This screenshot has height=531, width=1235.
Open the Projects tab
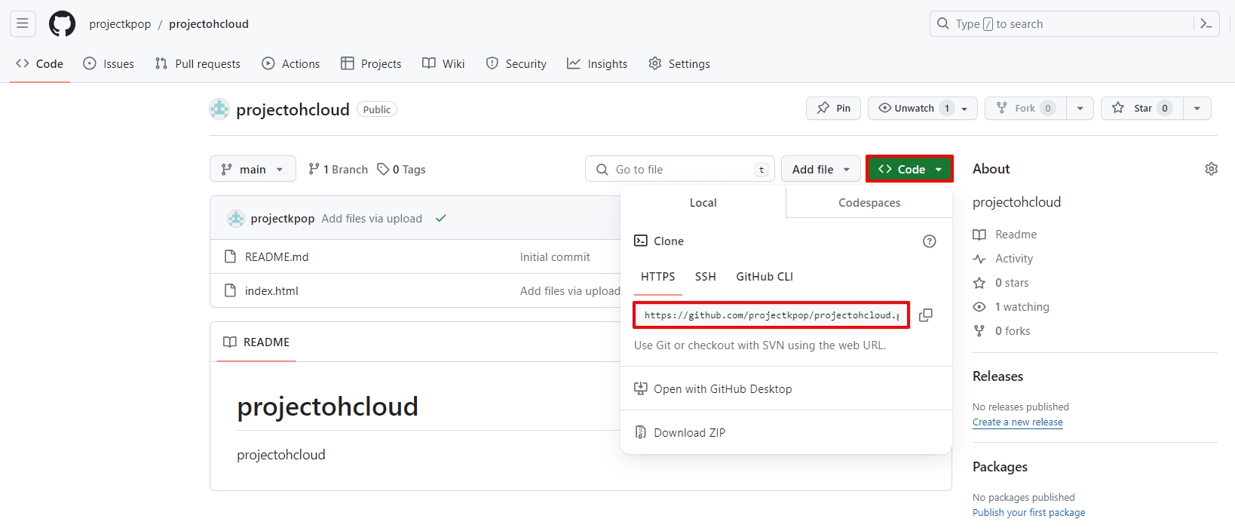pos(371,64)
